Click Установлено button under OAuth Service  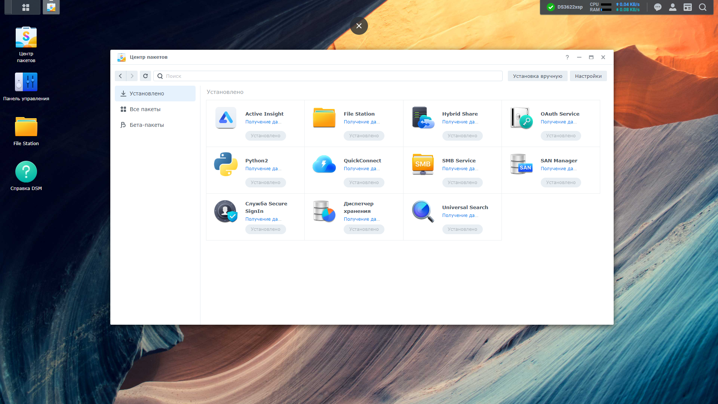click(x=561, y=136)
